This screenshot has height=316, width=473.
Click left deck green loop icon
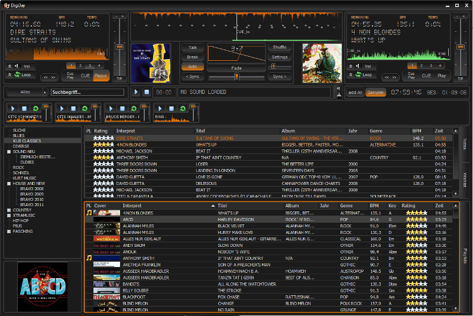(18, 74)
